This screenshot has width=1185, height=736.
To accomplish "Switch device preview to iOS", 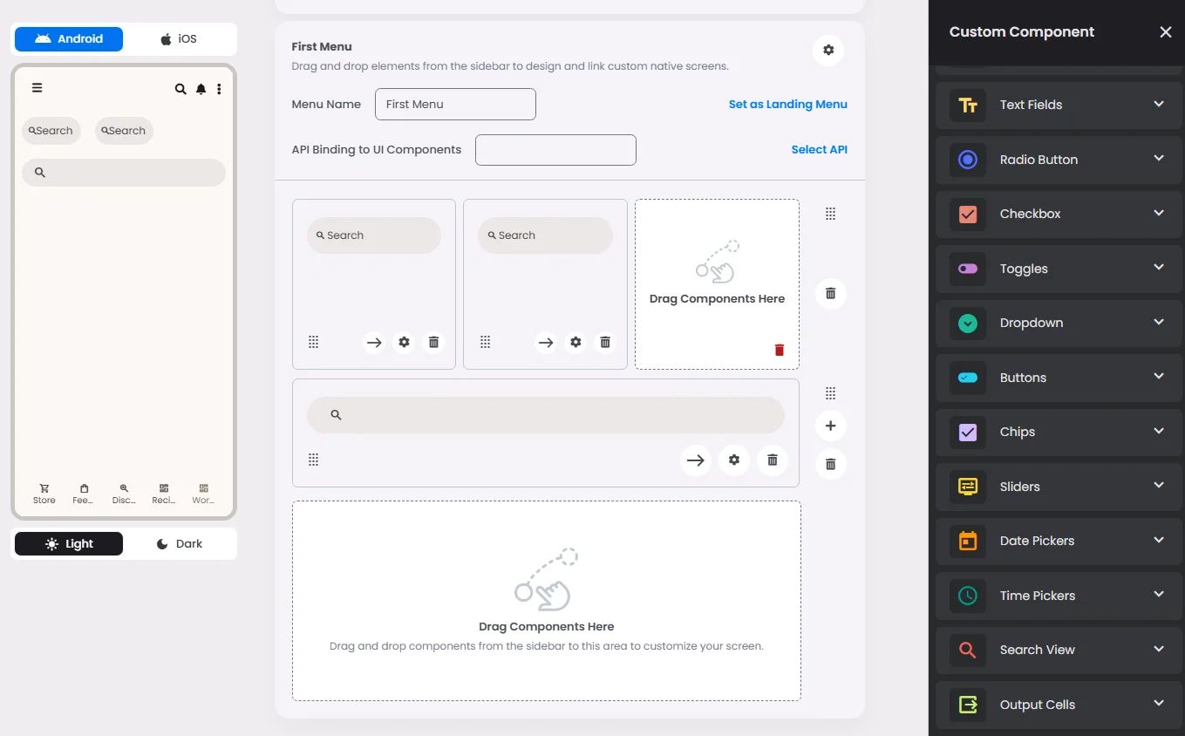I will point(180,39).
